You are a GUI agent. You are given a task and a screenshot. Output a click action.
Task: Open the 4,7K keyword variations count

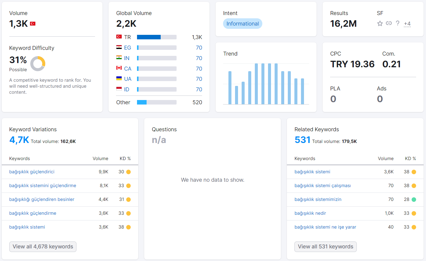click(19, 140)
